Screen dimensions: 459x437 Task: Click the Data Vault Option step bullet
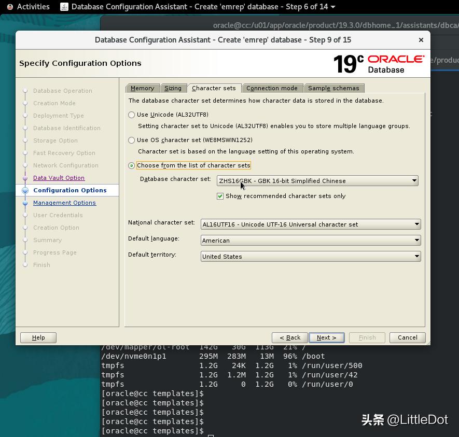25,178
